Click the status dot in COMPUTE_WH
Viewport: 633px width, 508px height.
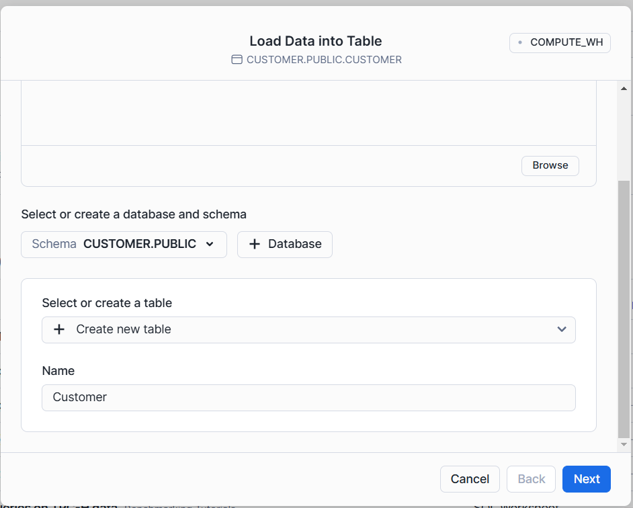(x=520, y=42)
